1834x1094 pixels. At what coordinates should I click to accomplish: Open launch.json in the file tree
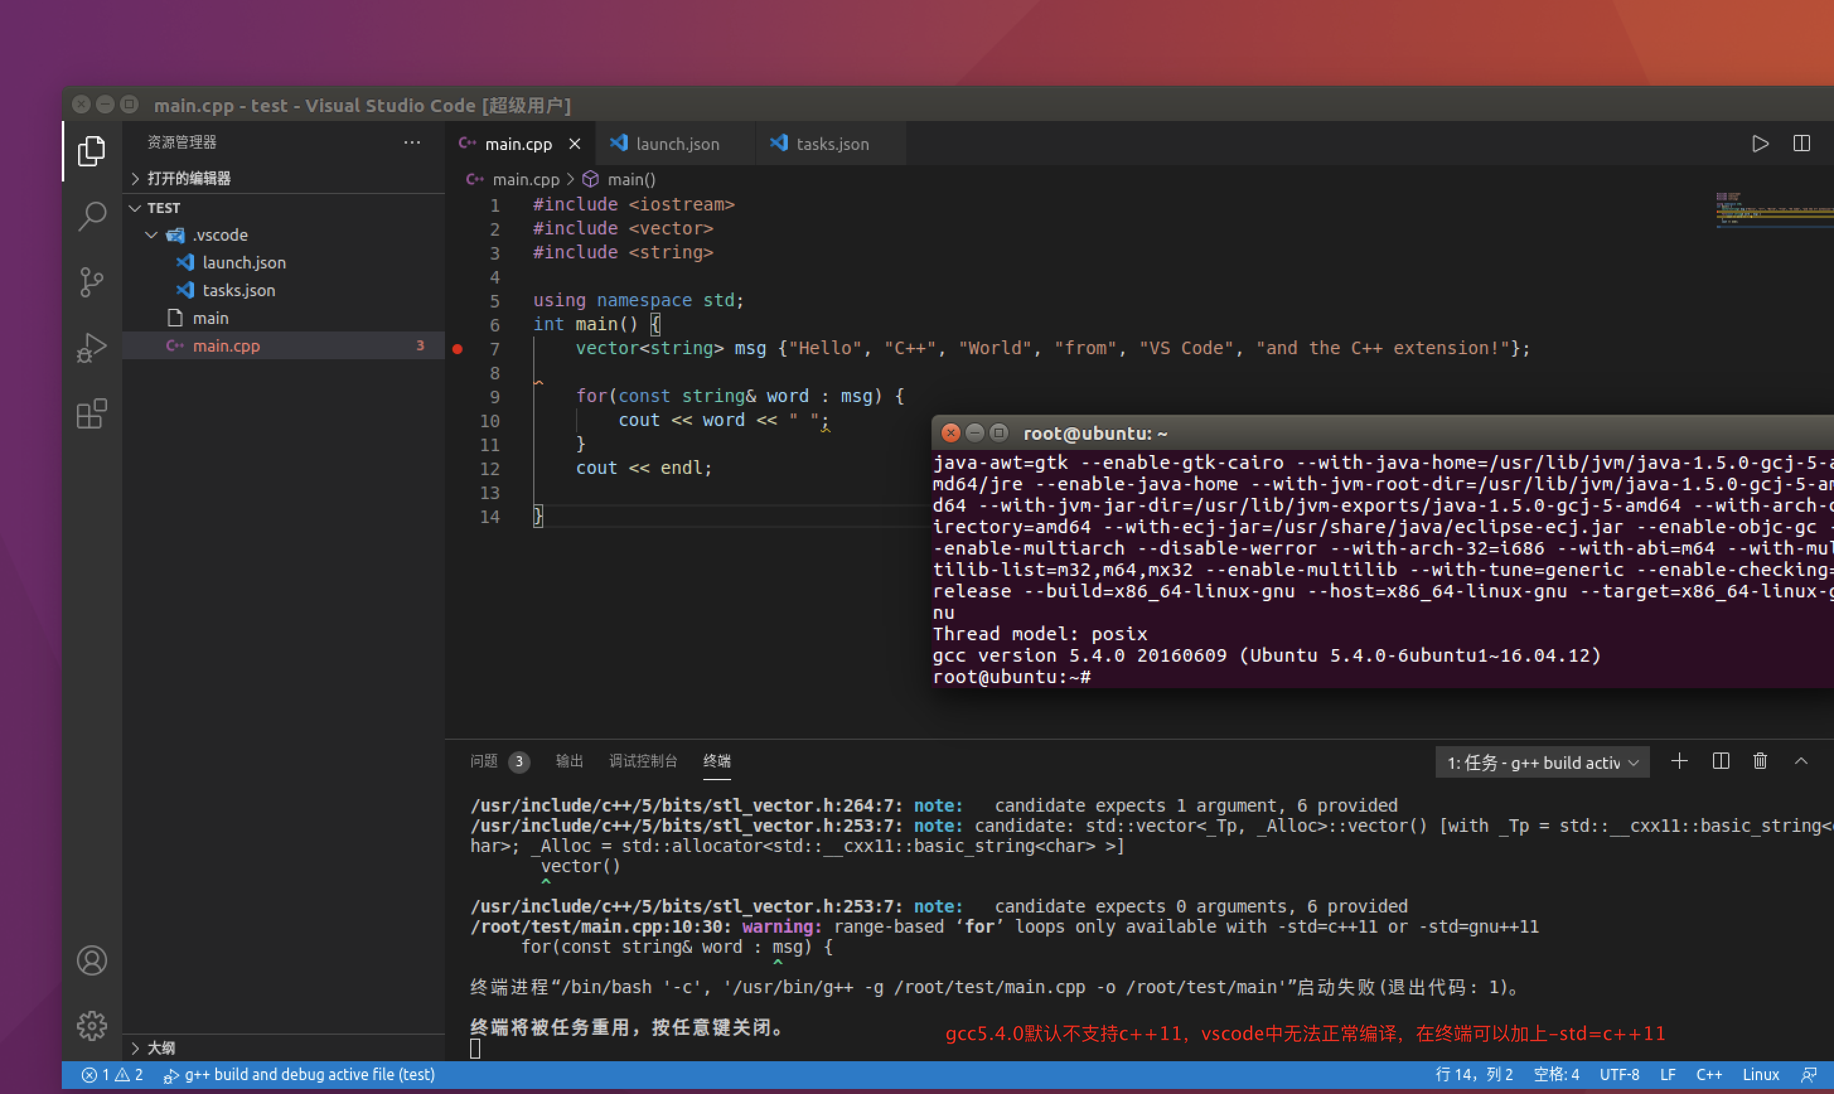coord(284,262)
